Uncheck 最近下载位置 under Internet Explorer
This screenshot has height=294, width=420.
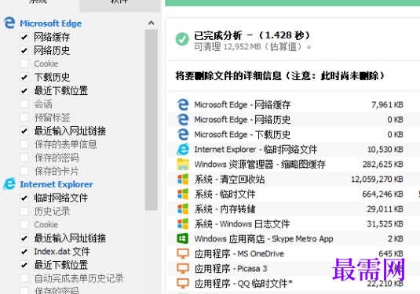[x=24, y=265]
